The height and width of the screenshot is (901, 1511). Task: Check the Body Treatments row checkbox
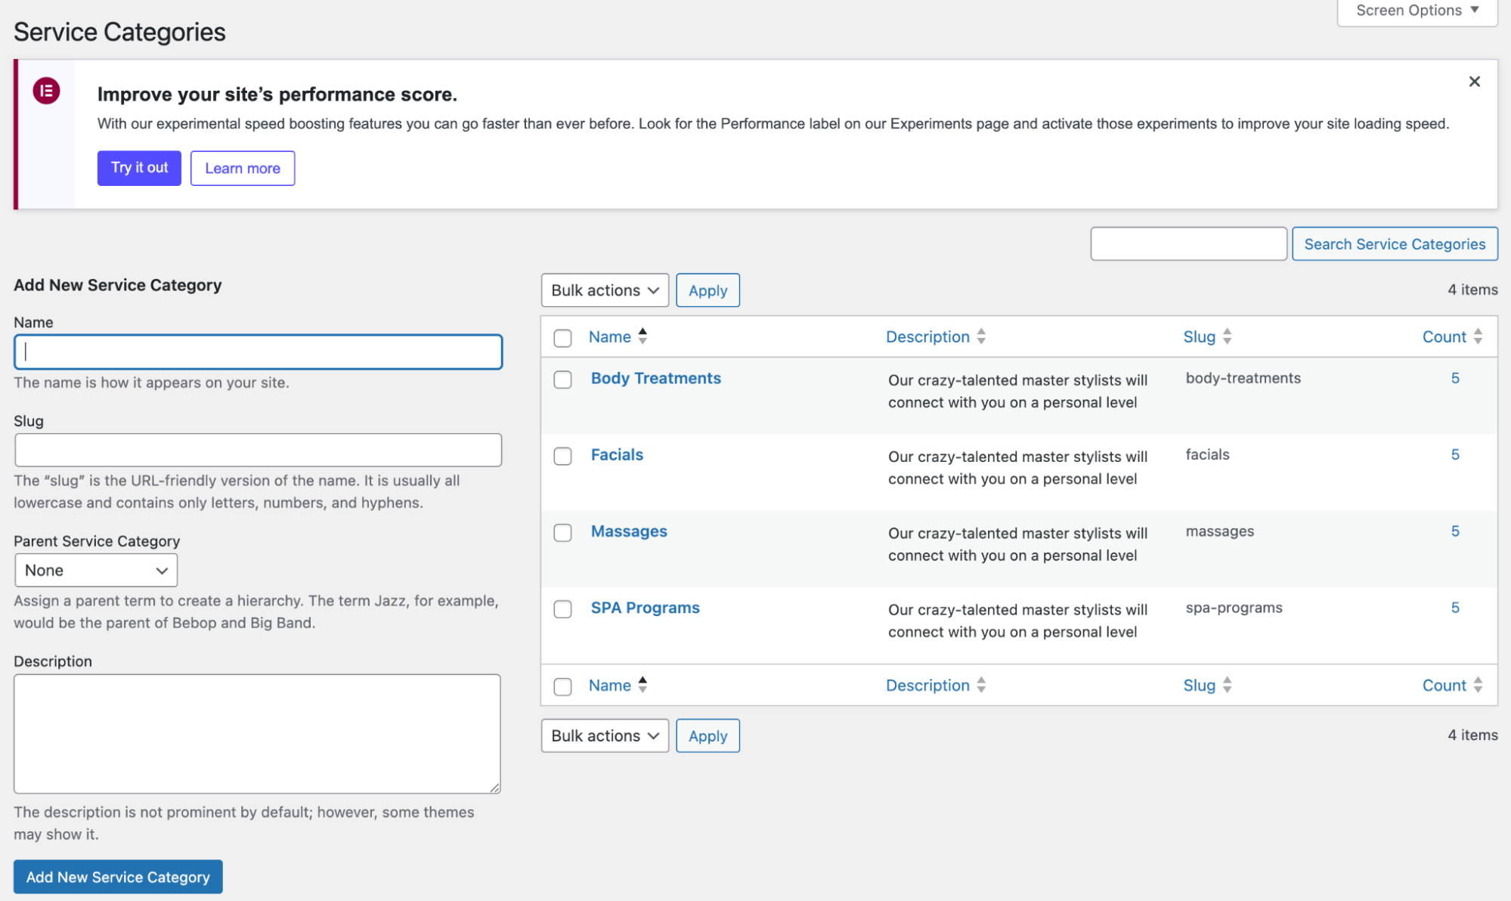(562, 380)
